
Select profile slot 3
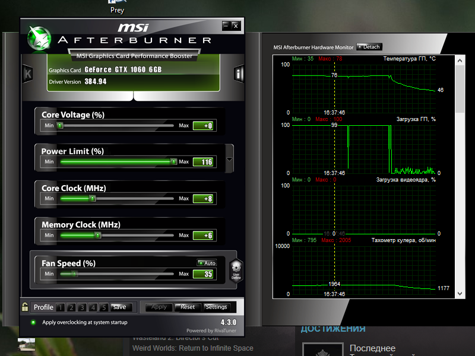click(x=82, y=307)
